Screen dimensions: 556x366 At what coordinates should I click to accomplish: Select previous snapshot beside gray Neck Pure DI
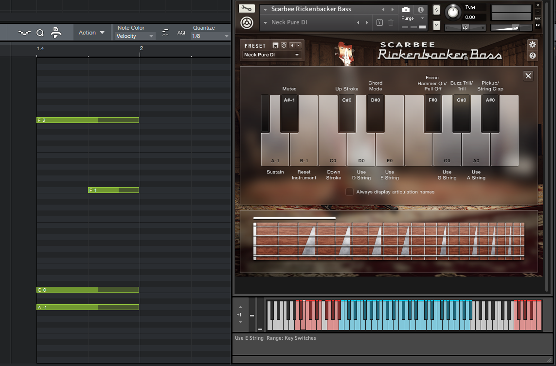click(358, 23)
